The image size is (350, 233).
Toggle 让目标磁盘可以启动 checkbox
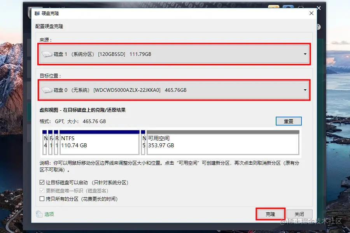click(42, 183)
